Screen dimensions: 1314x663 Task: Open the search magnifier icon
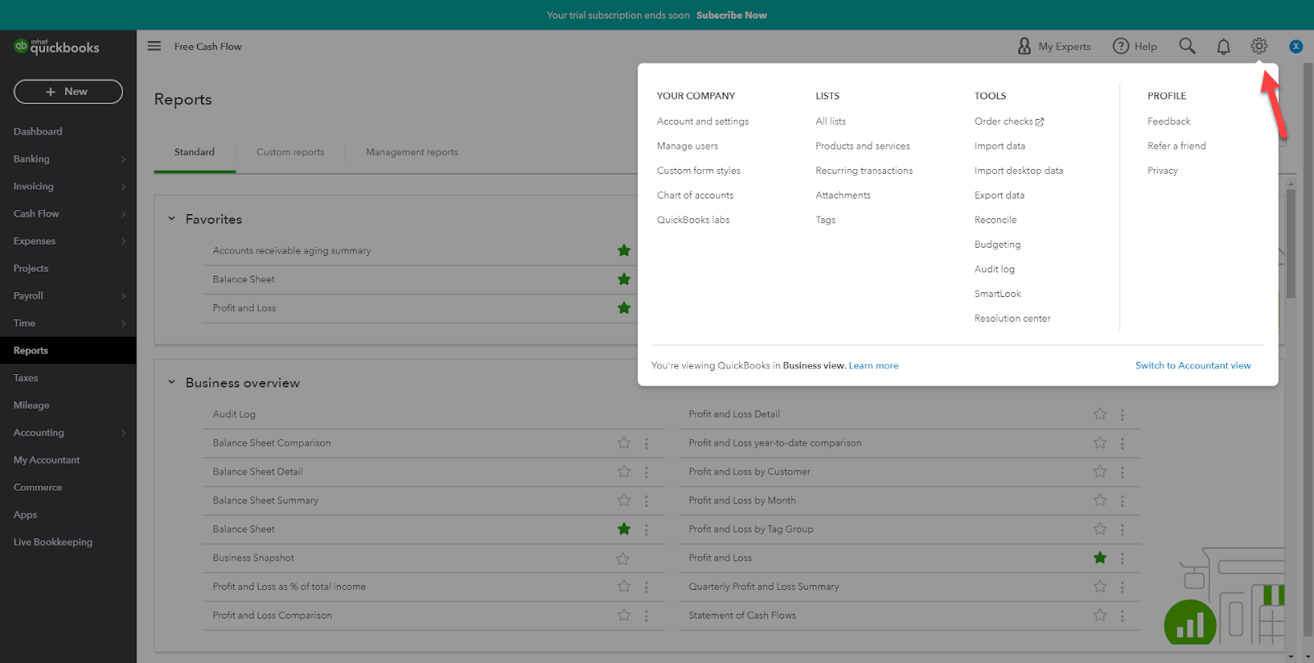(x=1188, y=46)
